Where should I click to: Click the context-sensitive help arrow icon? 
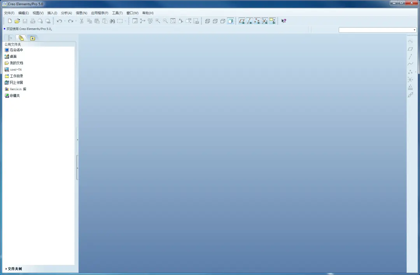coord(283,21)
